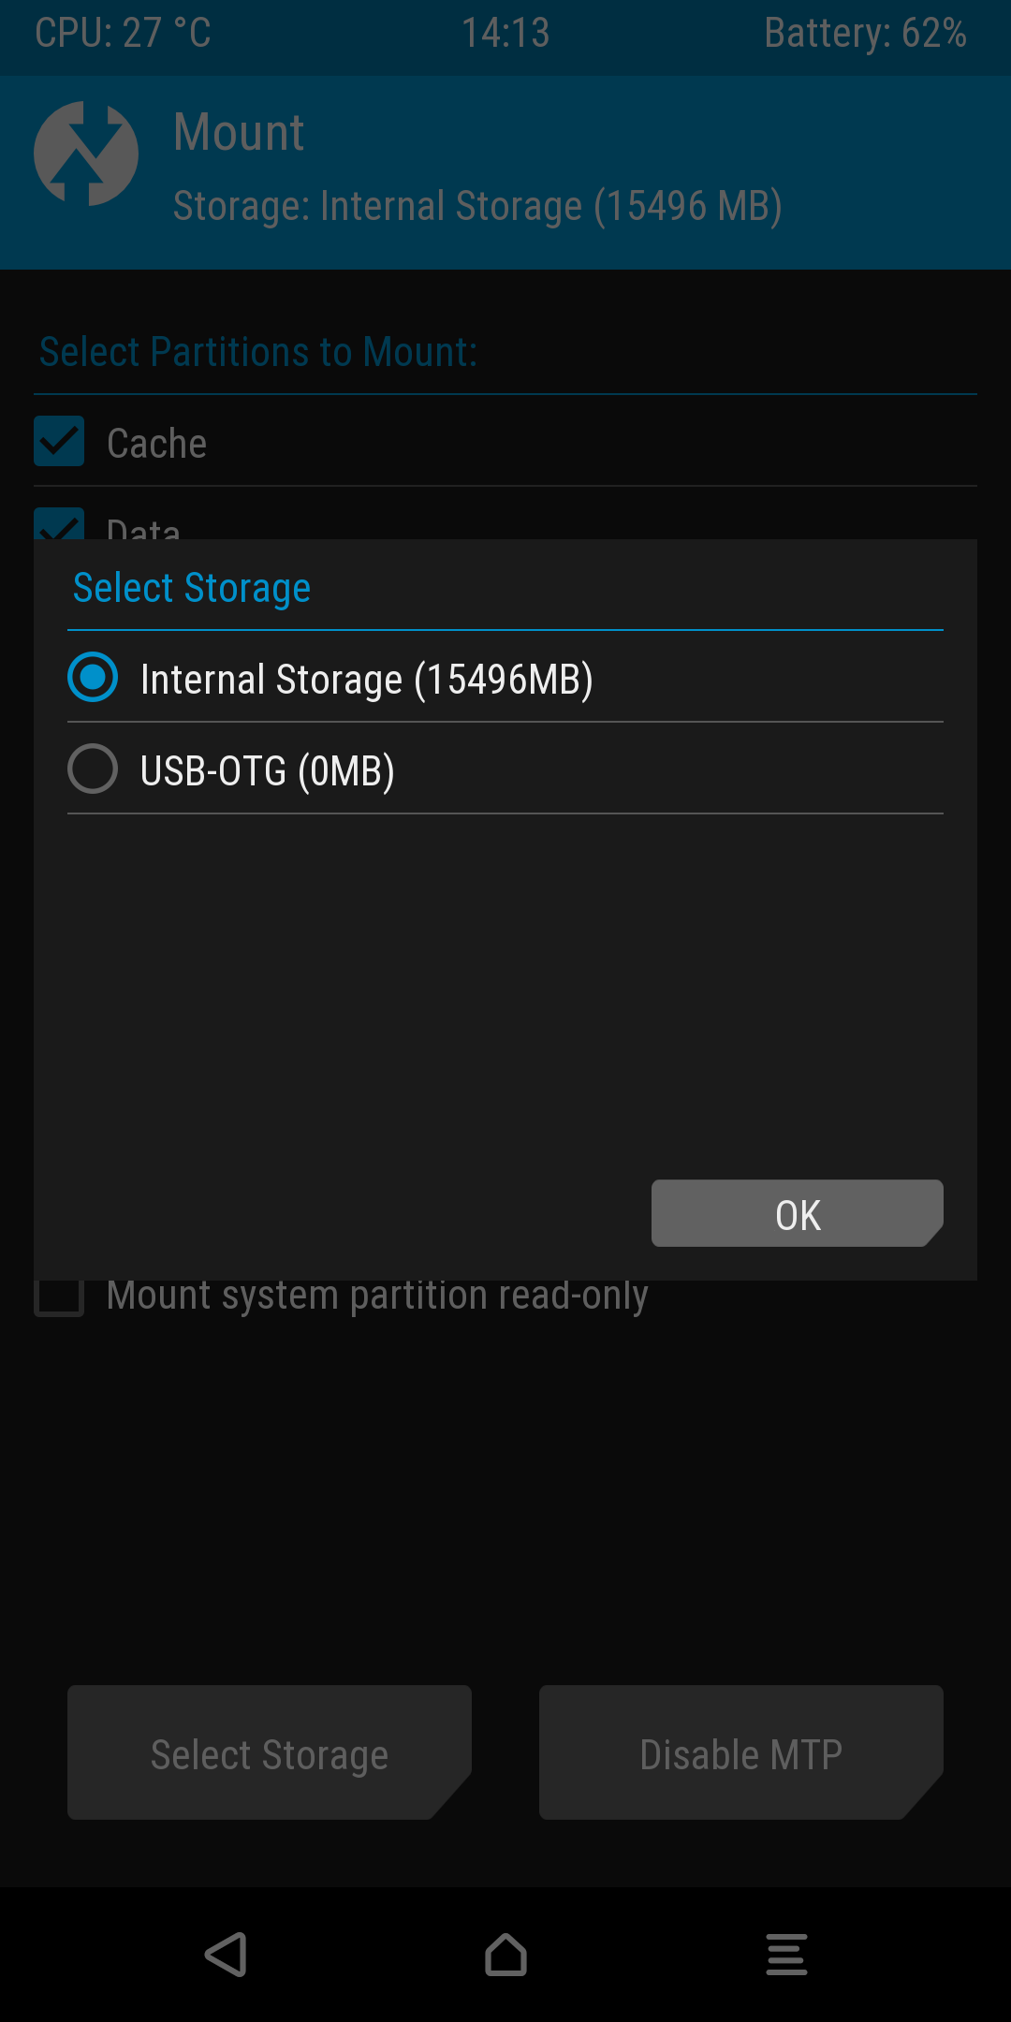Select Internal Storage radio button
The height and width of the screenshot is (2022, 1011).
click(93, 677)
